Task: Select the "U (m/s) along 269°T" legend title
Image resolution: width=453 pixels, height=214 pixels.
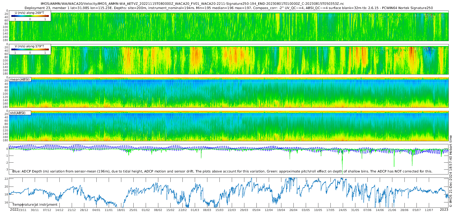Action: pyautogui.click(x=30, y=13)
